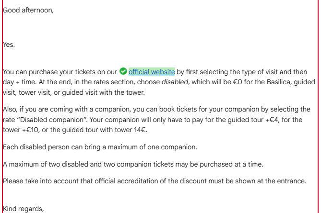Click the "Good afternoon," greeting line
This screenshot has height=213, width=321.
click(28, 9)
